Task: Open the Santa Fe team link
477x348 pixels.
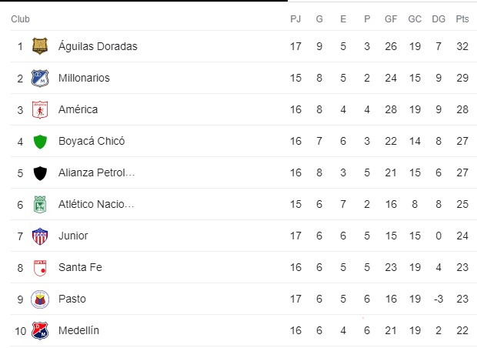Action: (80, 267)
